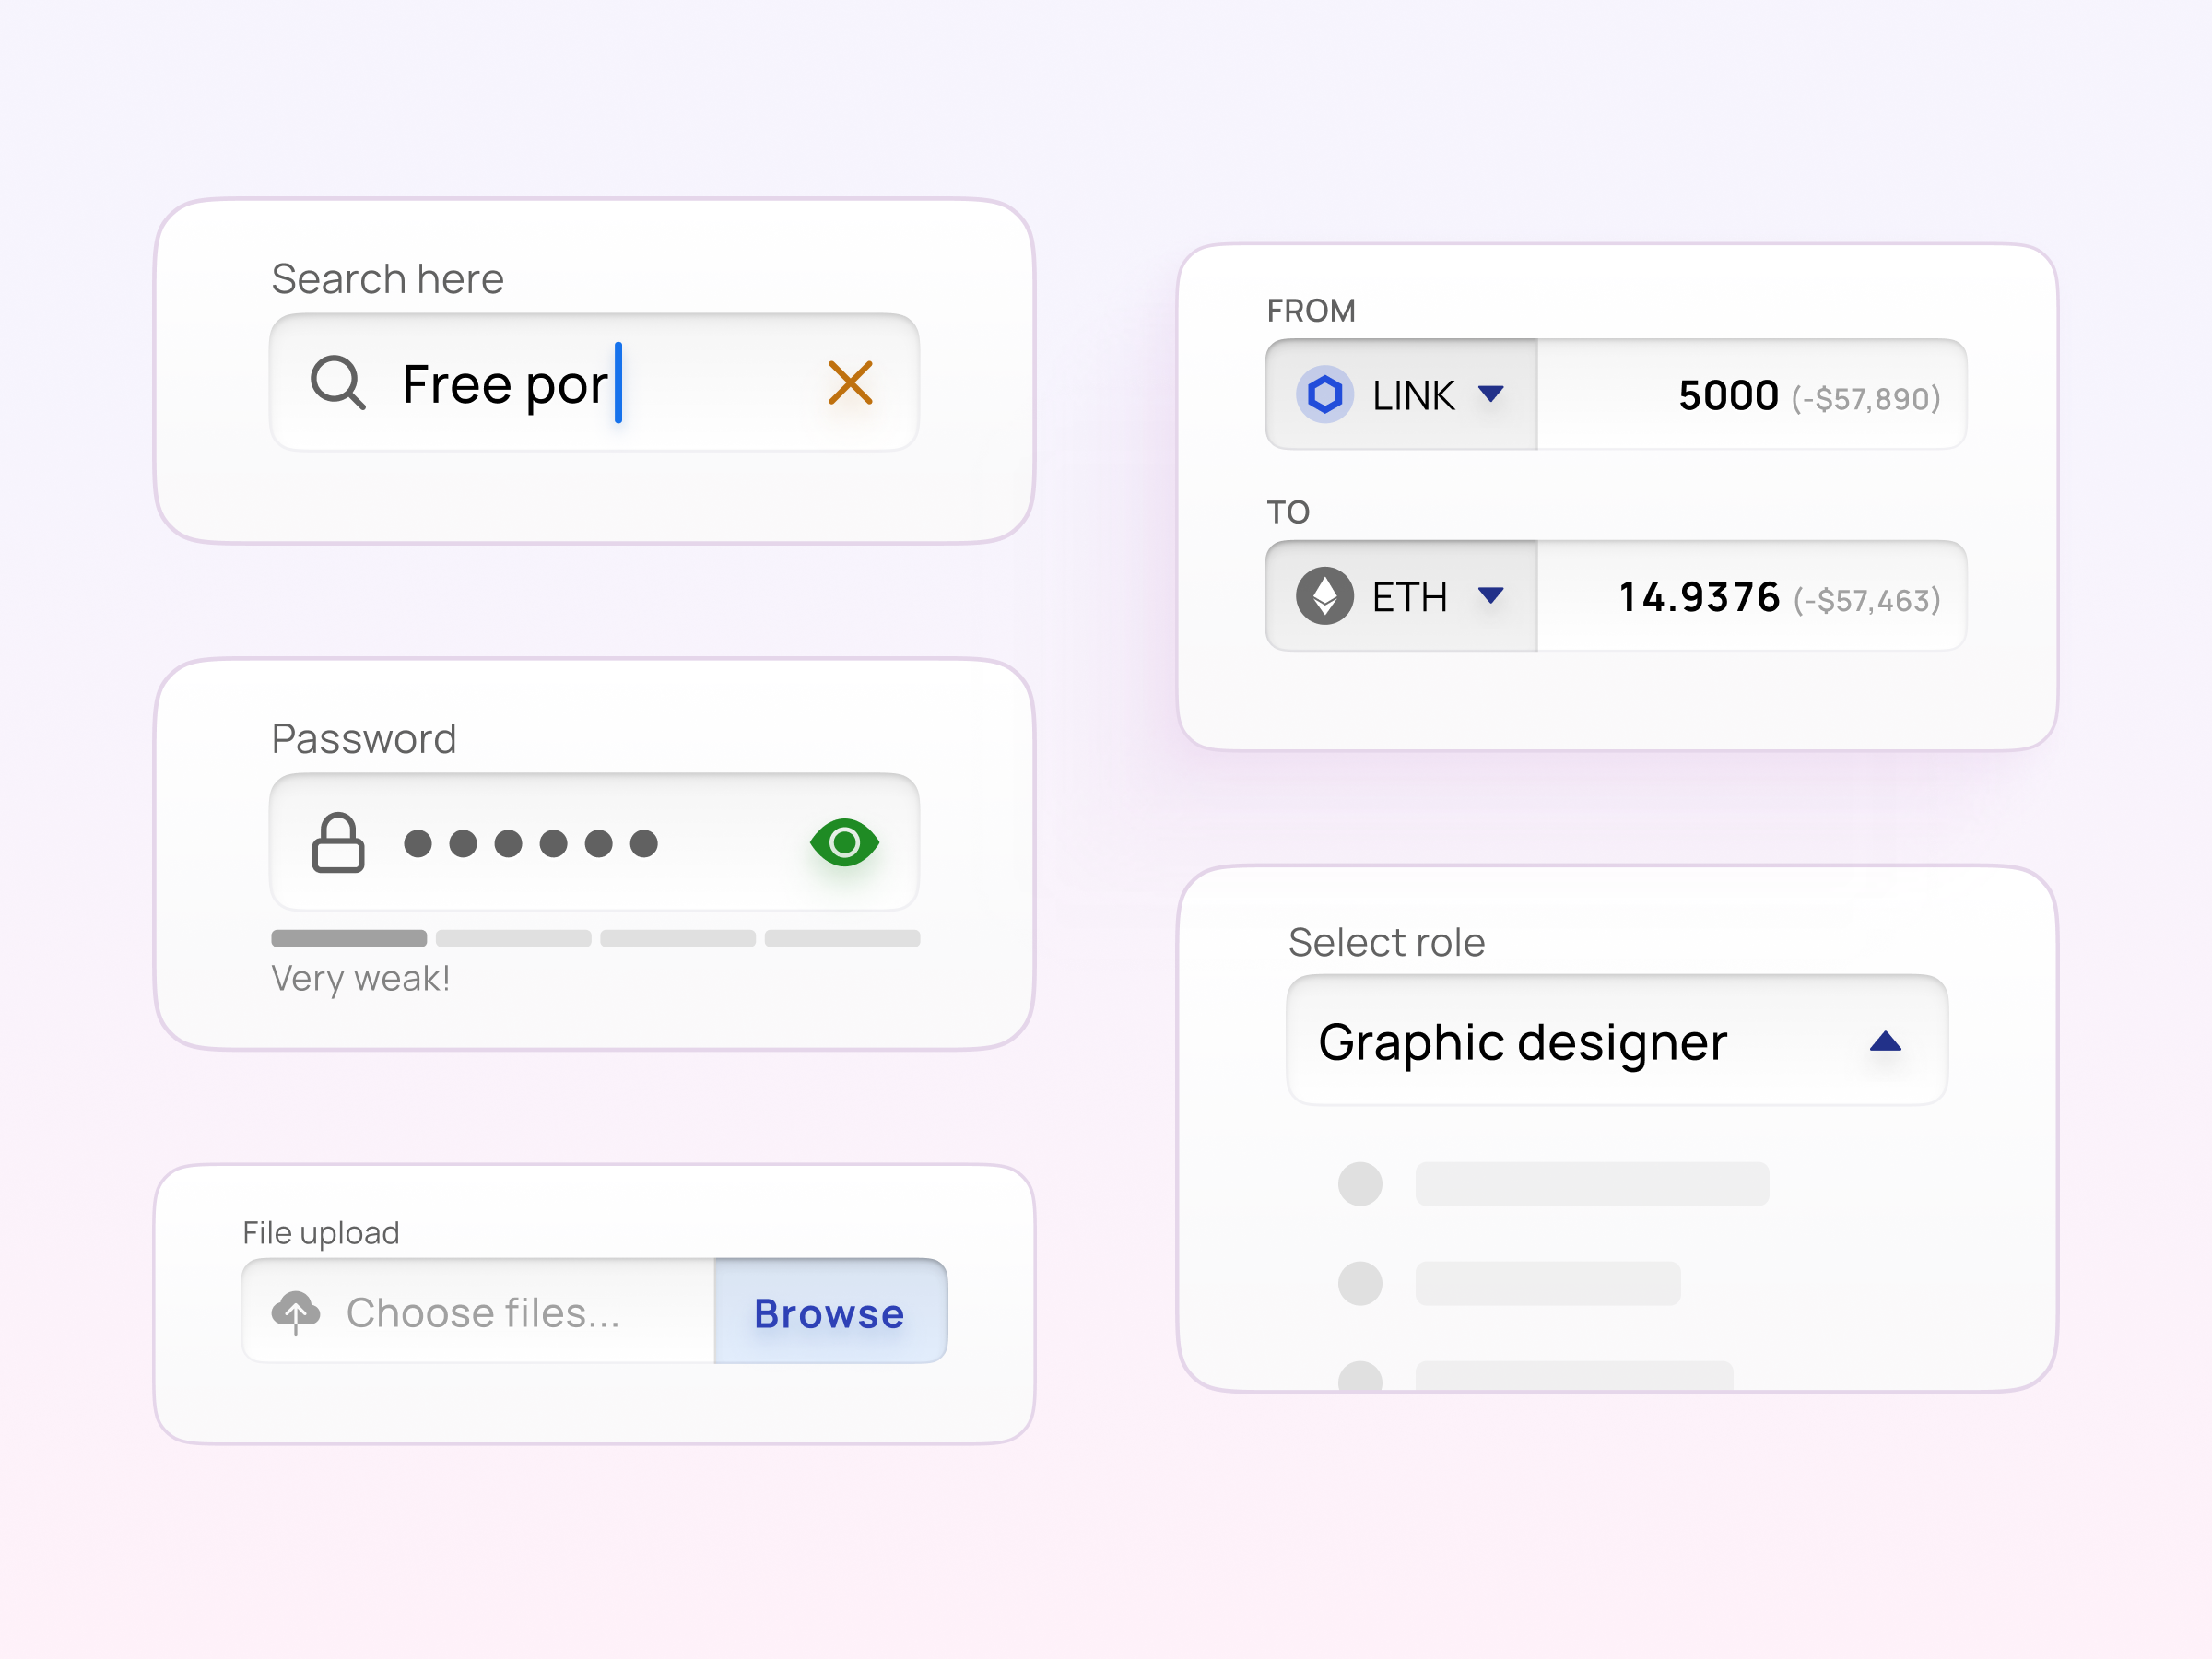Click the Chainlink token icon
Viewport: 2212px width, 1659px height.
tap(1327, 395)
